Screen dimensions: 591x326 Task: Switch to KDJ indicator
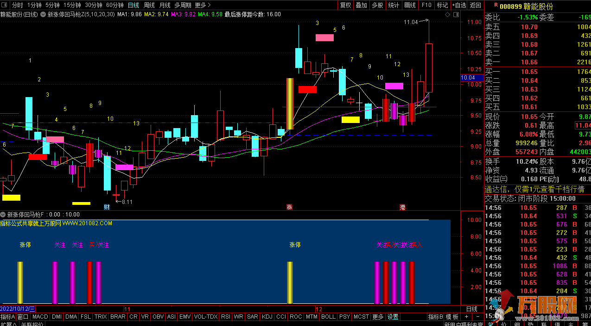[267, 317]
